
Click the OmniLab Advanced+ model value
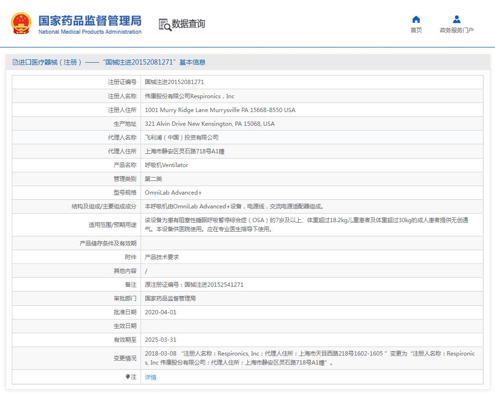pyautogui.click(x=173, y=193)
